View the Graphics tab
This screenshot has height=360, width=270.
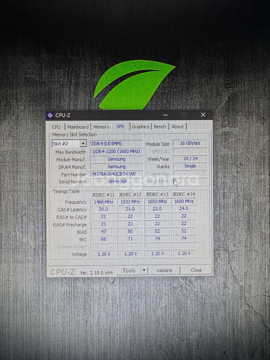click(140, 127)
